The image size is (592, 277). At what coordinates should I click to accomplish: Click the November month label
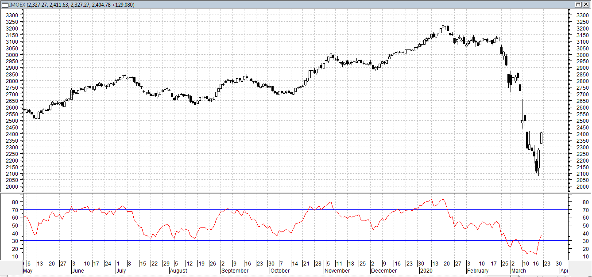click(x=337, y=271)
